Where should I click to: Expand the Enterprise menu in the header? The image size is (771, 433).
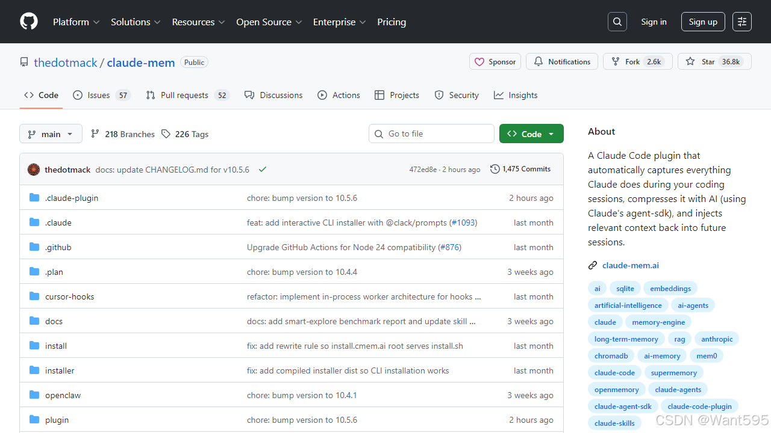[340, 22]
